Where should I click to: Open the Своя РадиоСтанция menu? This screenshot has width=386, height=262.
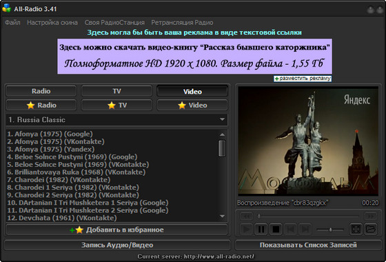pyautogui.click(x=114, y=23)
